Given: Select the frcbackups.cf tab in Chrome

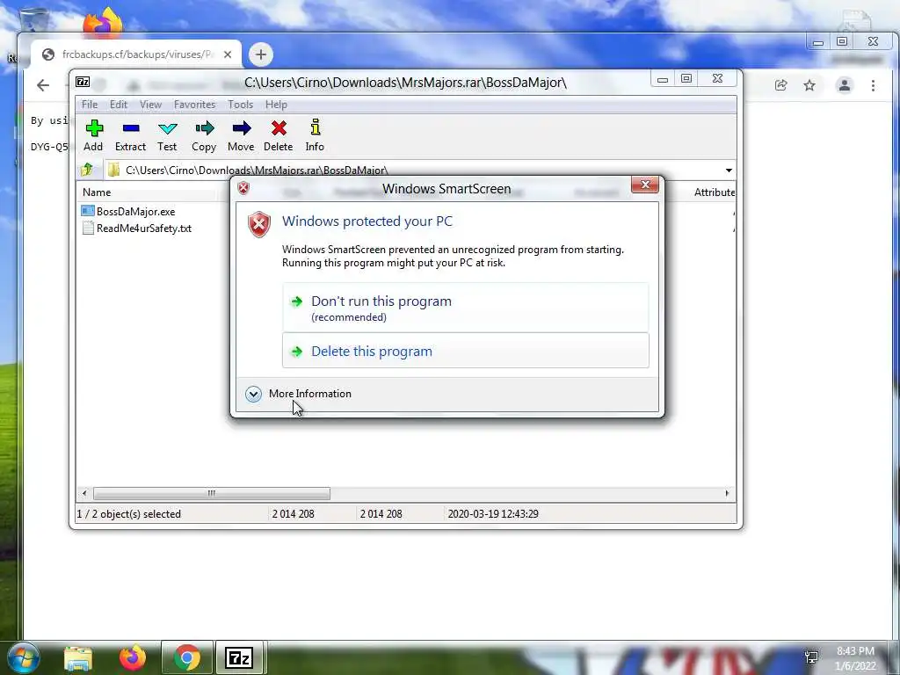Looking at the screenshot, I should pos(138,54).
